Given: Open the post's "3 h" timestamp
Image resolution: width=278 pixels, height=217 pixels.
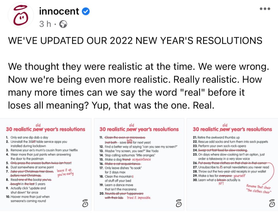Looking at the screenshot, I should (x=45, y=24).
